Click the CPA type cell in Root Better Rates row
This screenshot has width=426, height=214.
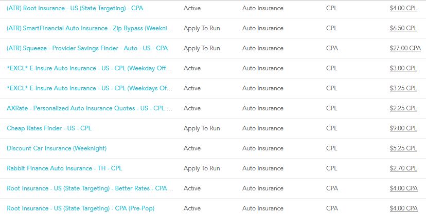332,188
